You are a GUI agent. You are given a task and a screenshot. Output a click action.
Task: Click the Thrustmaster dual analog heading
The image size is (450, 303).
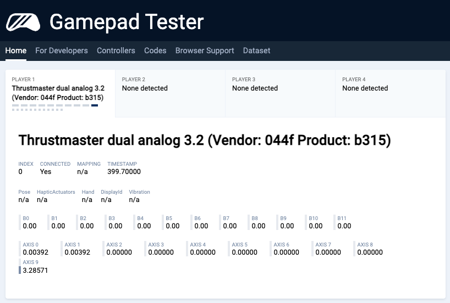point(205,141)
